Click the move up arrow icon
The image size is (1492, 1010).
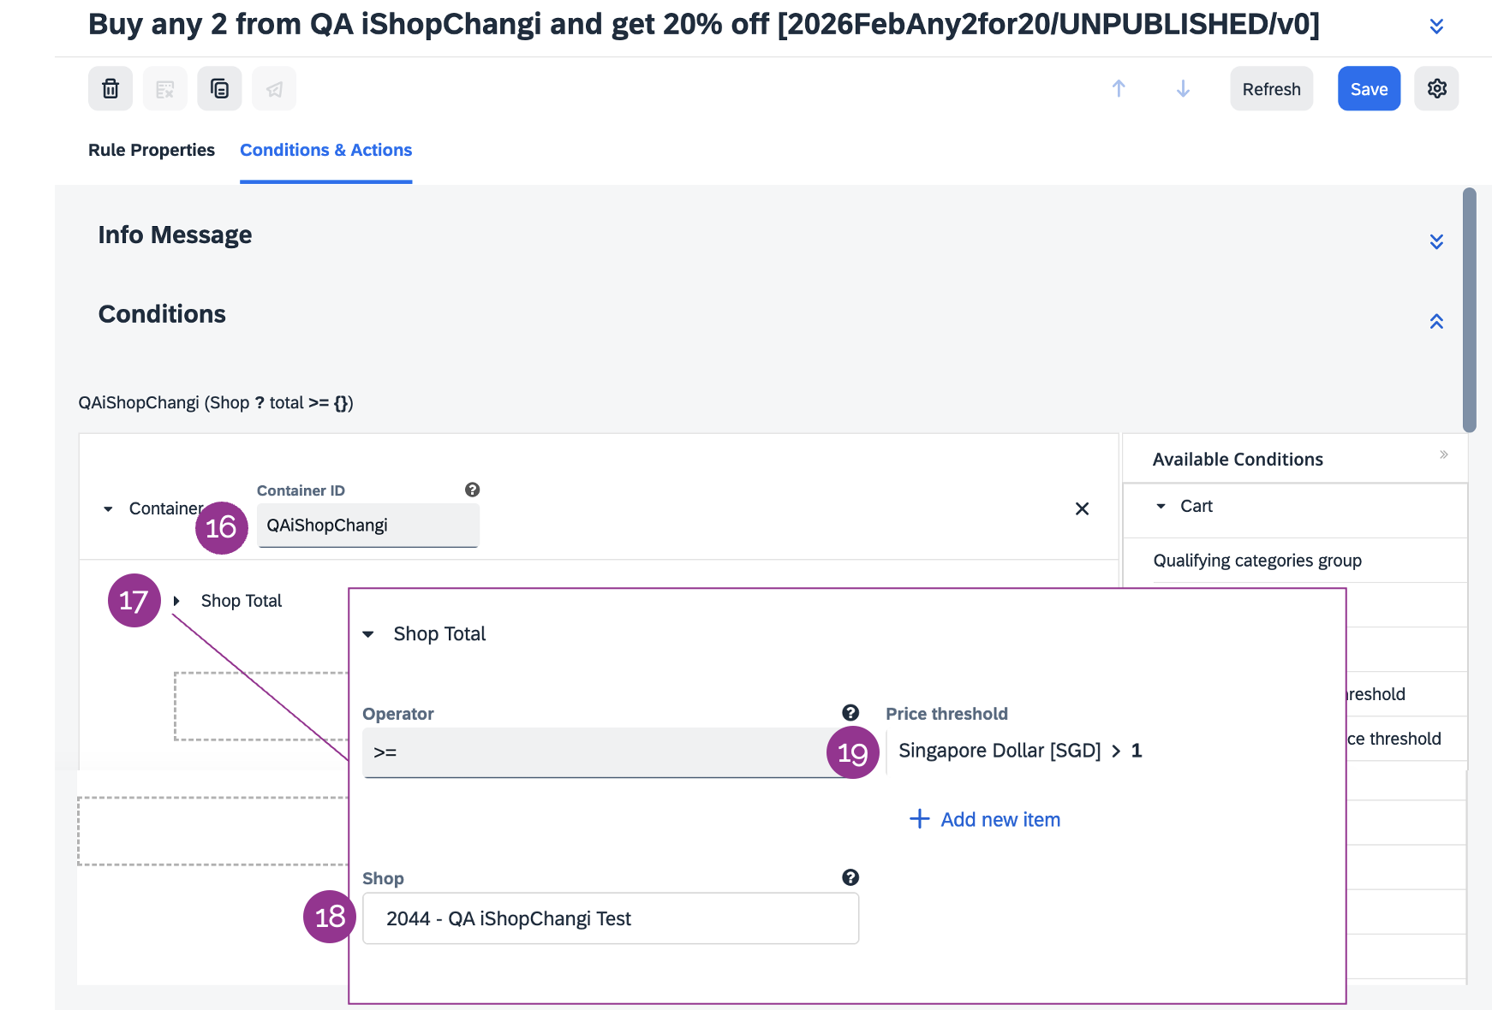coord(1119,89)
